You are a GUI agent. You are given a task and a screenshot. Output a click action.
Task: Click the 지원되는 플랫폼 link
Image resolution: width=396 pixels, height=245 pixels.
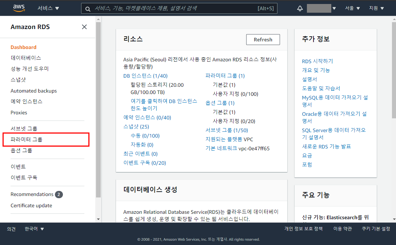pos(224,139)
